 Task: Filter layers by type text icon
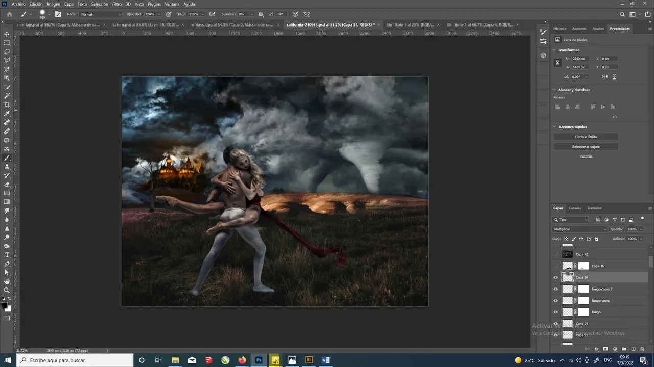[x=615, y=220]
